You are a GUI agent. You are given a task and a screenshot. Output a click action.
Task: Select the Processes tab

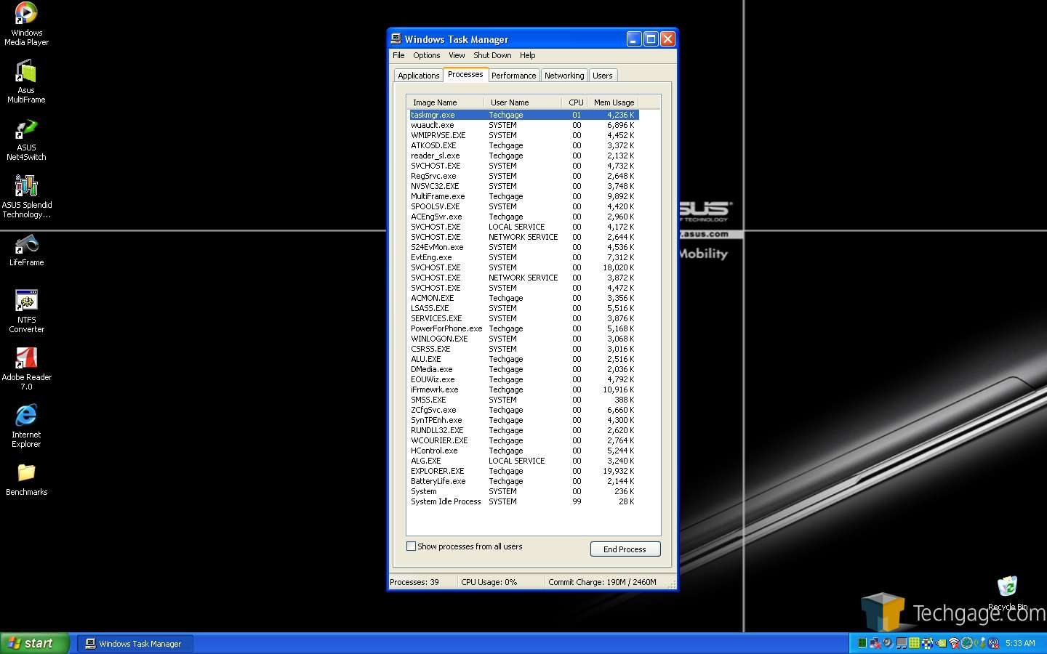coord(465,74)
